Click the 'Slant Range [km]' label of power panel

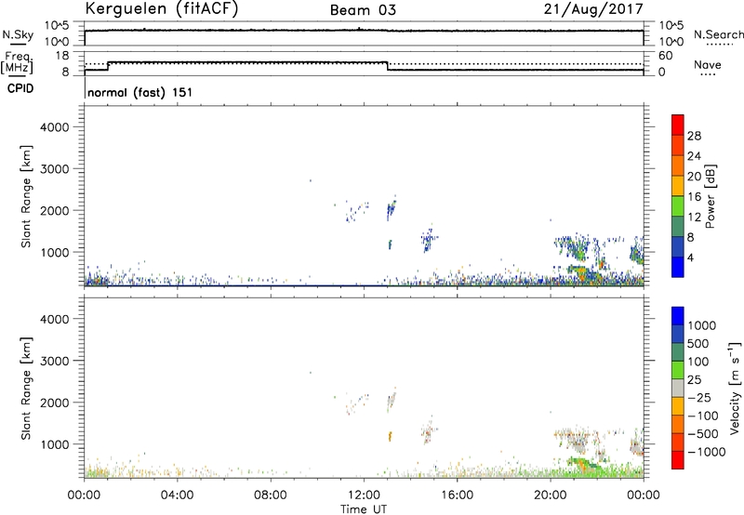click(x=26, y=197)
